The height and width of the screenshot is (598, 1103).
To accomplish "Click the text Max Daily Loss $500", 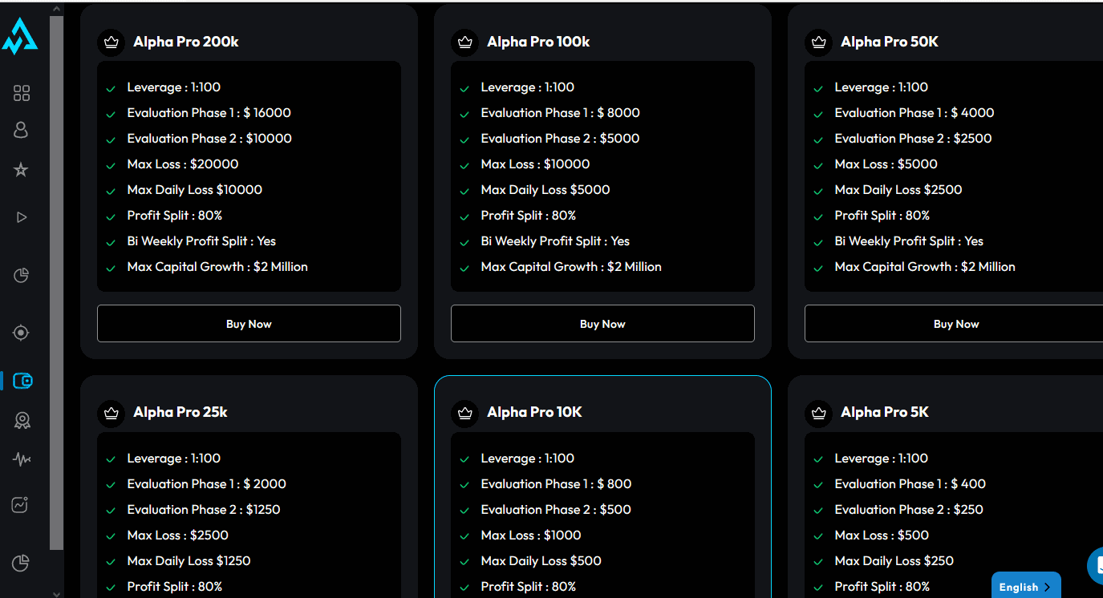I will tap(541, 561).
